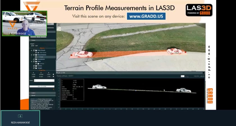Click the orange remove icon under profile button
Screen dimensions: 236x126
click(53, 89)
